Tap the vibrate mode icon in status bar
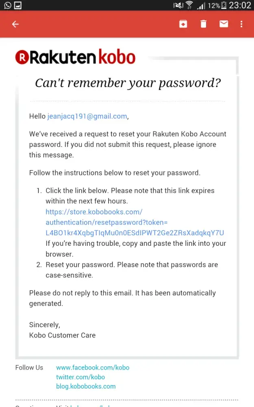254x407 pixels. [x=178, y=6]
